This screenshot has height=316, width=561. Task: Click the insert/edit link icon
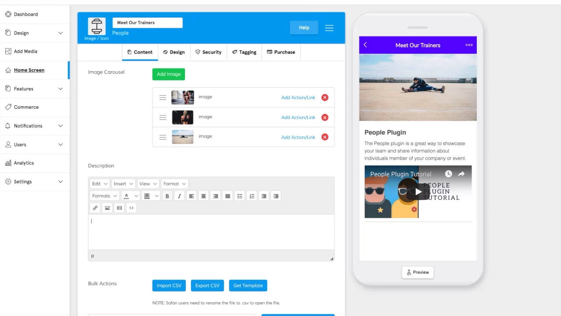pos(95,208)
